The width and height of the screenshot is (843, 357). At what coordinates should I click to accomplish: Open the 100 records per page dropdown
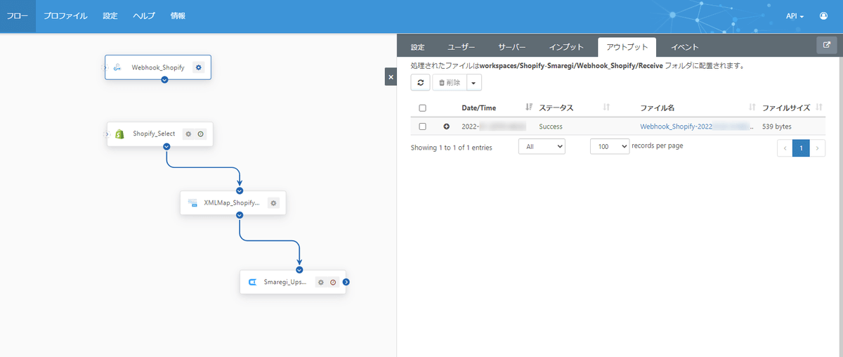point(610,146)
